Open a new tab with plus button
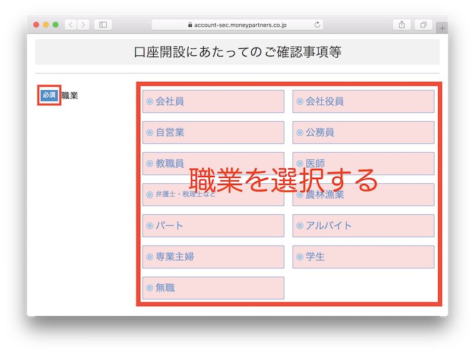The width and height of the screenshot is (475, 355). click(442, 28)
